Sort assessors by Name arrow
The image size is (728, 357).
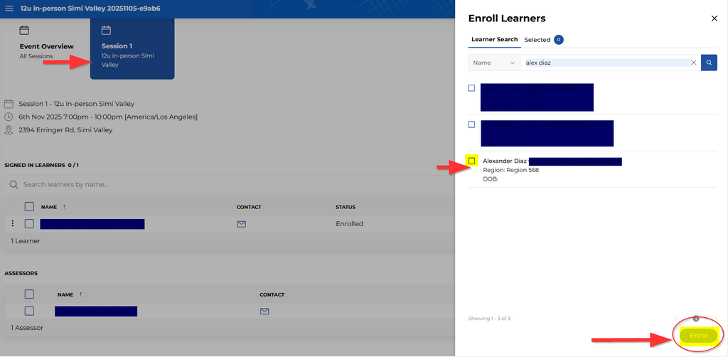click(x=80, y=294)
